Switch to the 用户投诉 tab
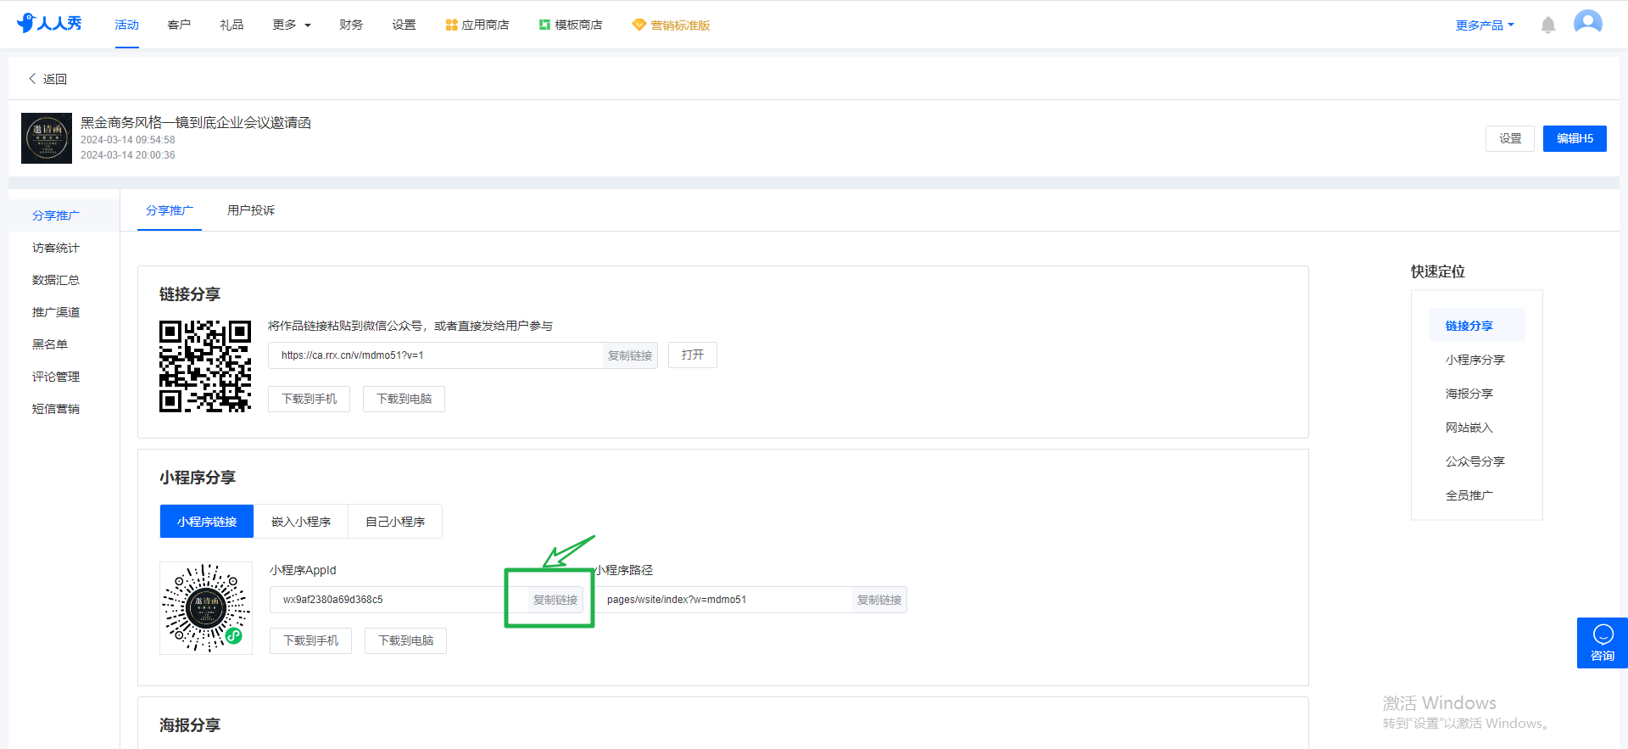This screenshot has width=1628, height=749. (251, 210)
